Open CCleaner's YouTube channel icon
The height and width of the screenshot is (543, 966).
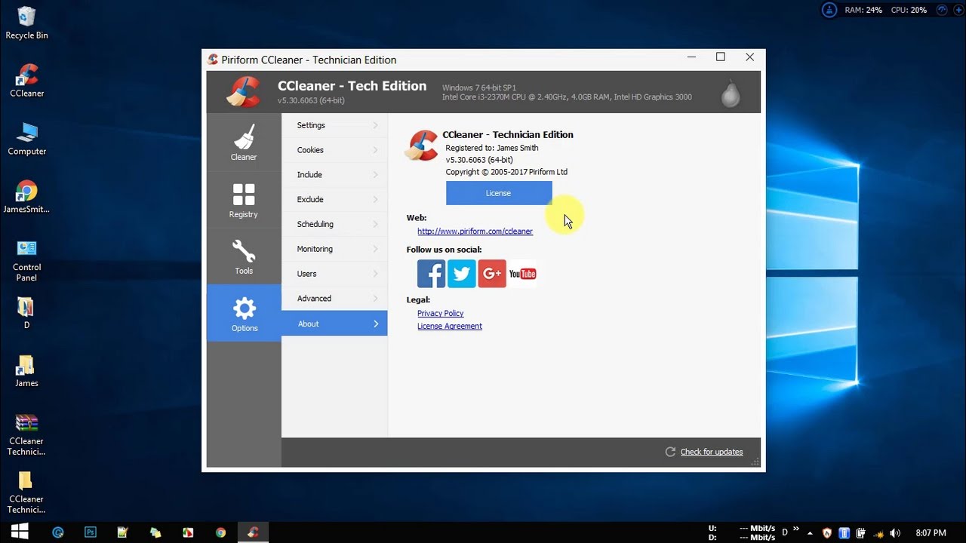(x=522, y=274)
